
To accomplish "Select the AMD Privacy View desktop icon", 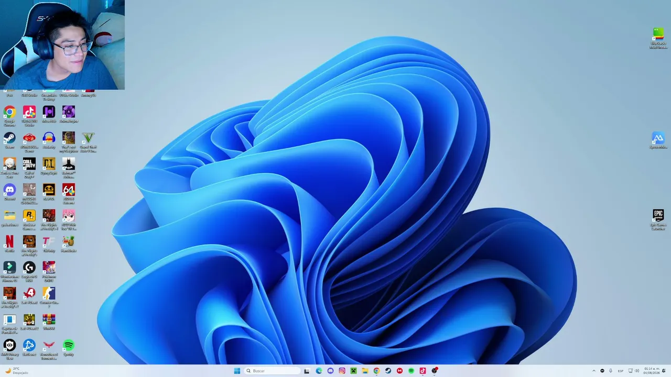I will point(9,349).
